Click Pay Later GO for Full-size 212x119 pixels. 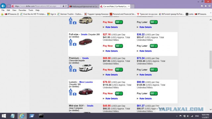pyautogui.click(x=154, y=46)
